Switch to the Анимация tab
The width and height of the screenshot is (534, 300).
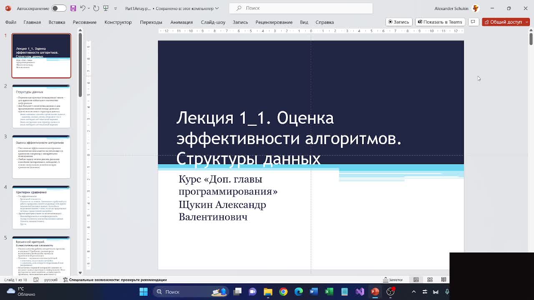[x=181, y=22]
